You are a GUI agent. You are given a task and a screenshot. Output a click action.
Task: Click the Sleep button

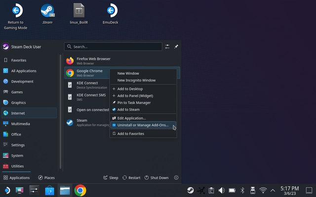[x=111, y=178]
